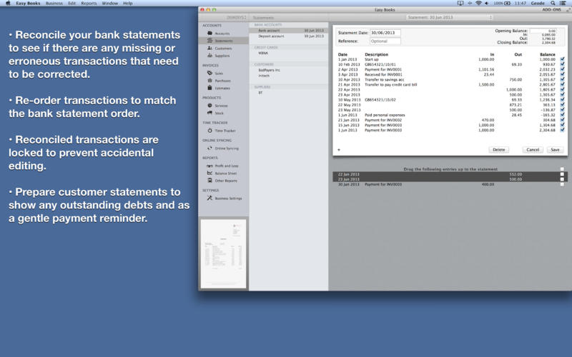Click the Save button

coord(555,150)
